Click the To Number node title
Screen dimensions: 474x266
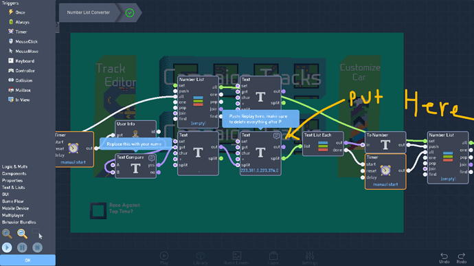click(x=377, y=135)
